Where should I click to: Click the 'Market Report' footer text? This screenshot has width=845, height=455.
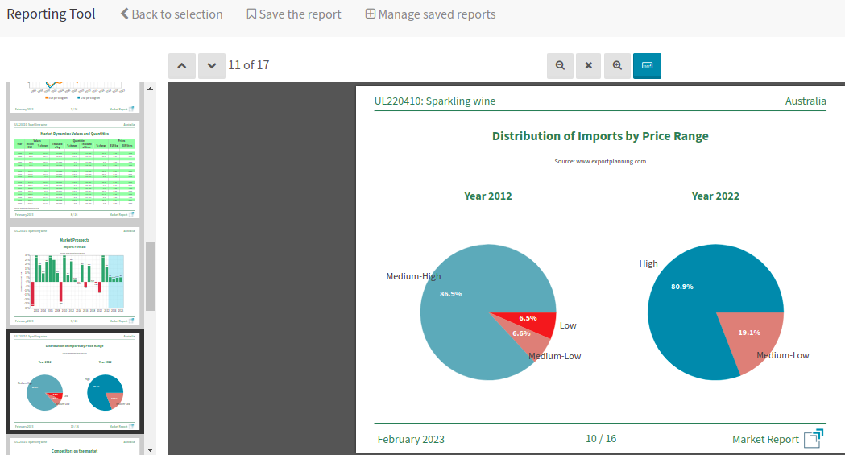coord(765,440)
